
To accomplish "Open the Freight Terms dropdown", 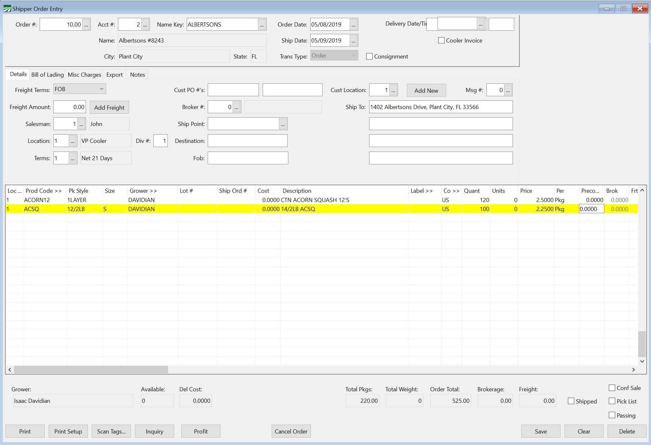I will tap(101, 89).
